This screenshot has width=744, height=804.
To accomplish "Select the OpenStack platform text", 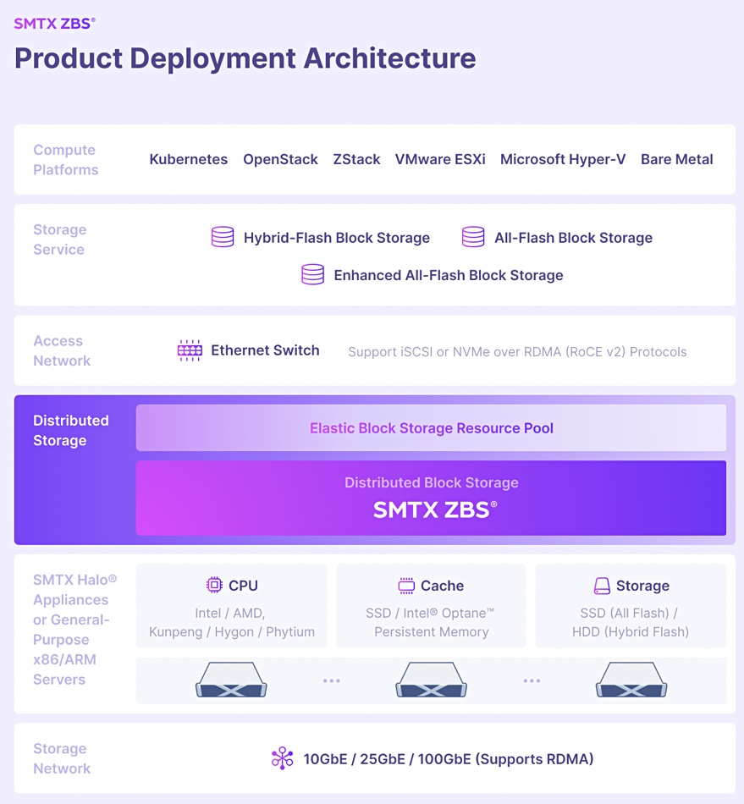I will coord(280,159).
